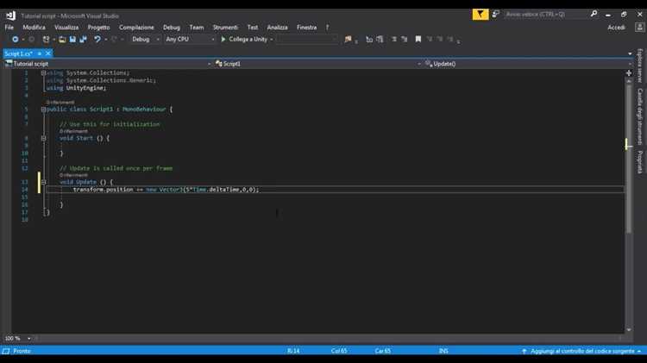Open the toolbar overflow options arrow
Screen dimensions: 647x363
pyautogui.click(x=458, y=41)
